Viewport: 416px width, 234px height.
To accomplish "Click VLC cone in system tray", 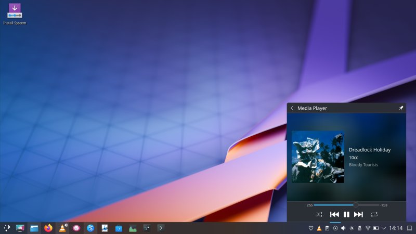I will point(319,228).
